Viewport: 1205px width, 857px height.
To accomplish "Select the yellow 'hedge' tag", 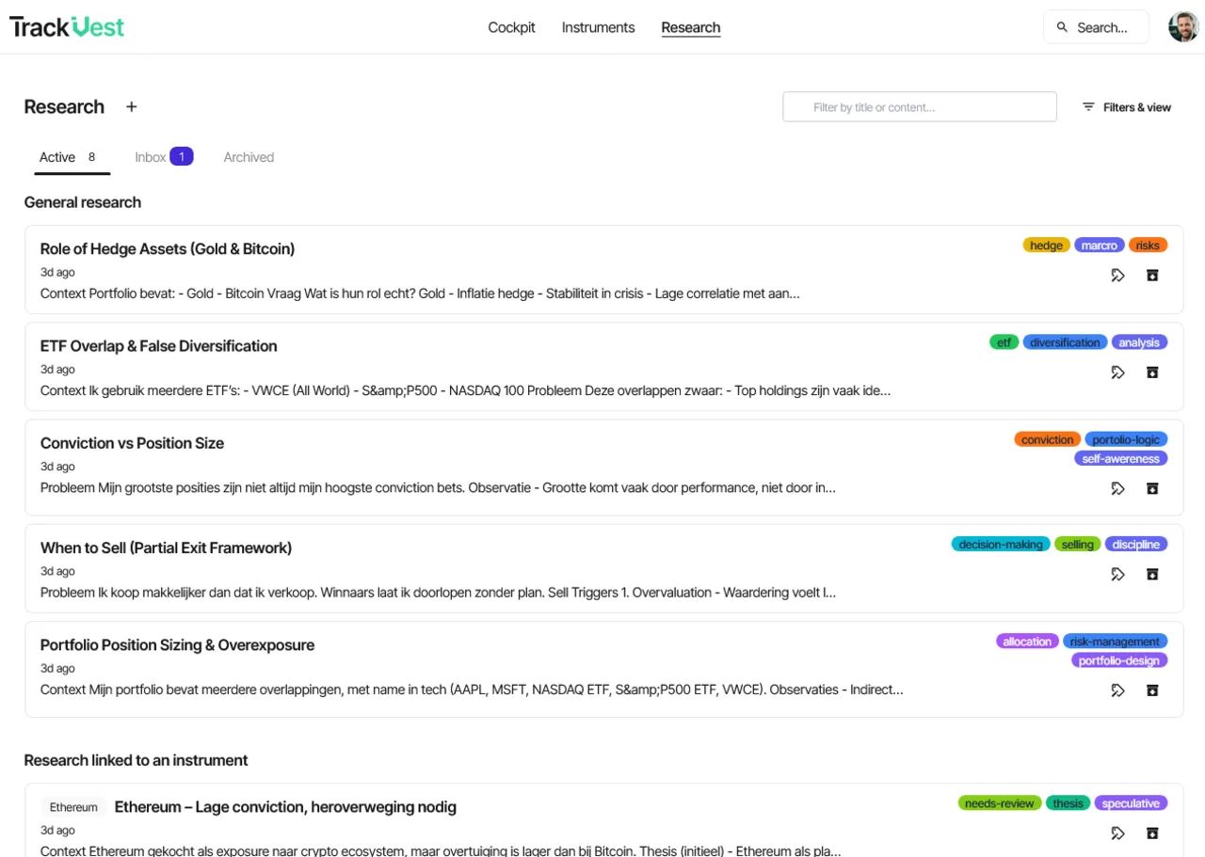I will [1046, 246].
